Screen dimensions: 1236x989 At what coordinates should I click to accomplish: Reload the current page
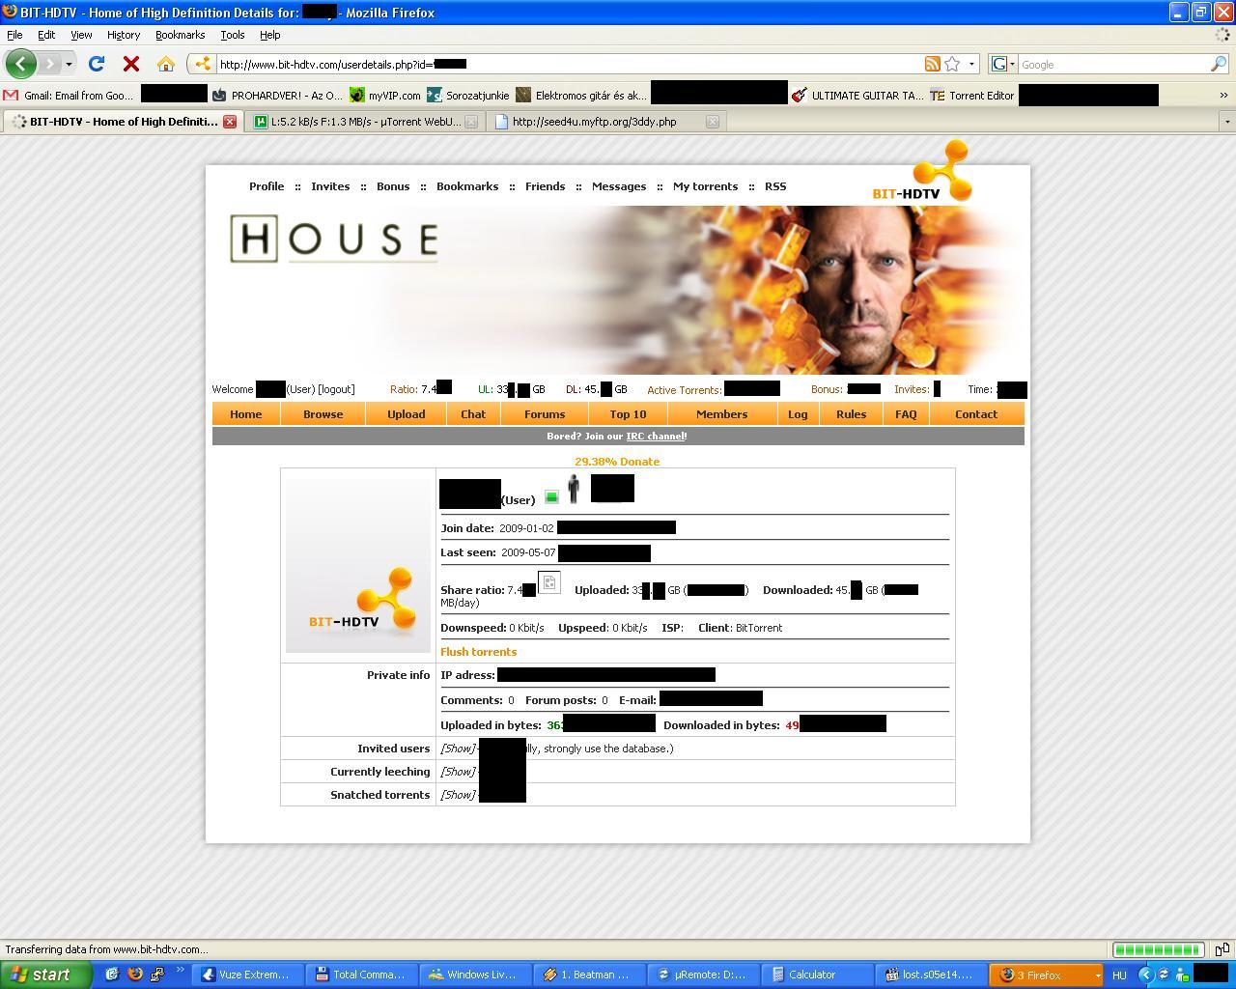(97, 64)
